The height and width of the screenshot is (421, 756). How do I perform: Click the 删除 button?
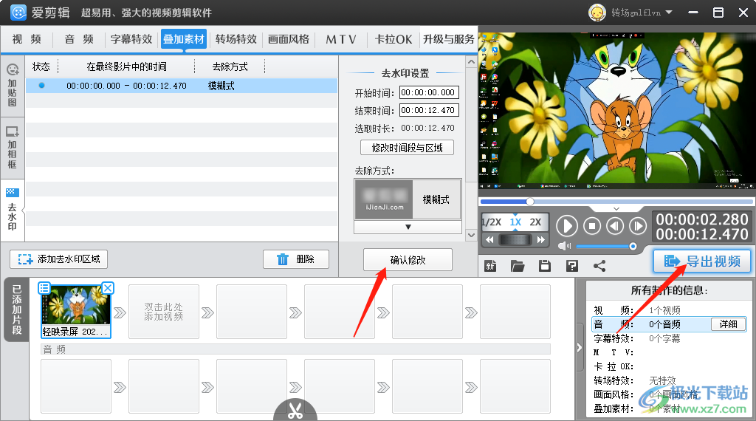(x=296, y=259)
